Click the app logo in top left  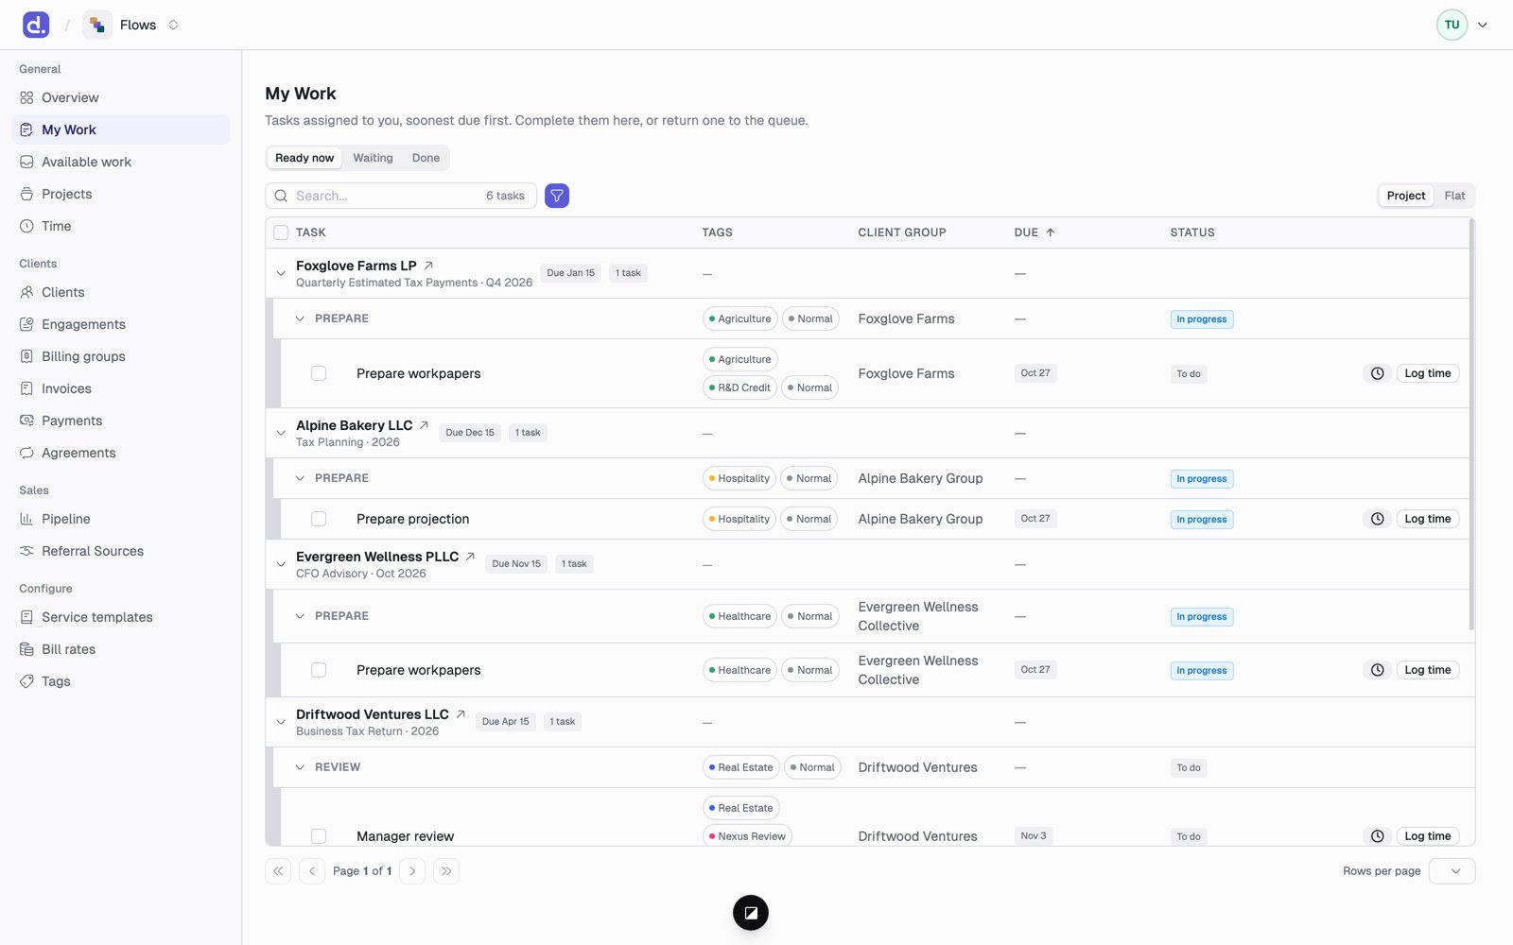pyautogui.click(x=36, y=25)
